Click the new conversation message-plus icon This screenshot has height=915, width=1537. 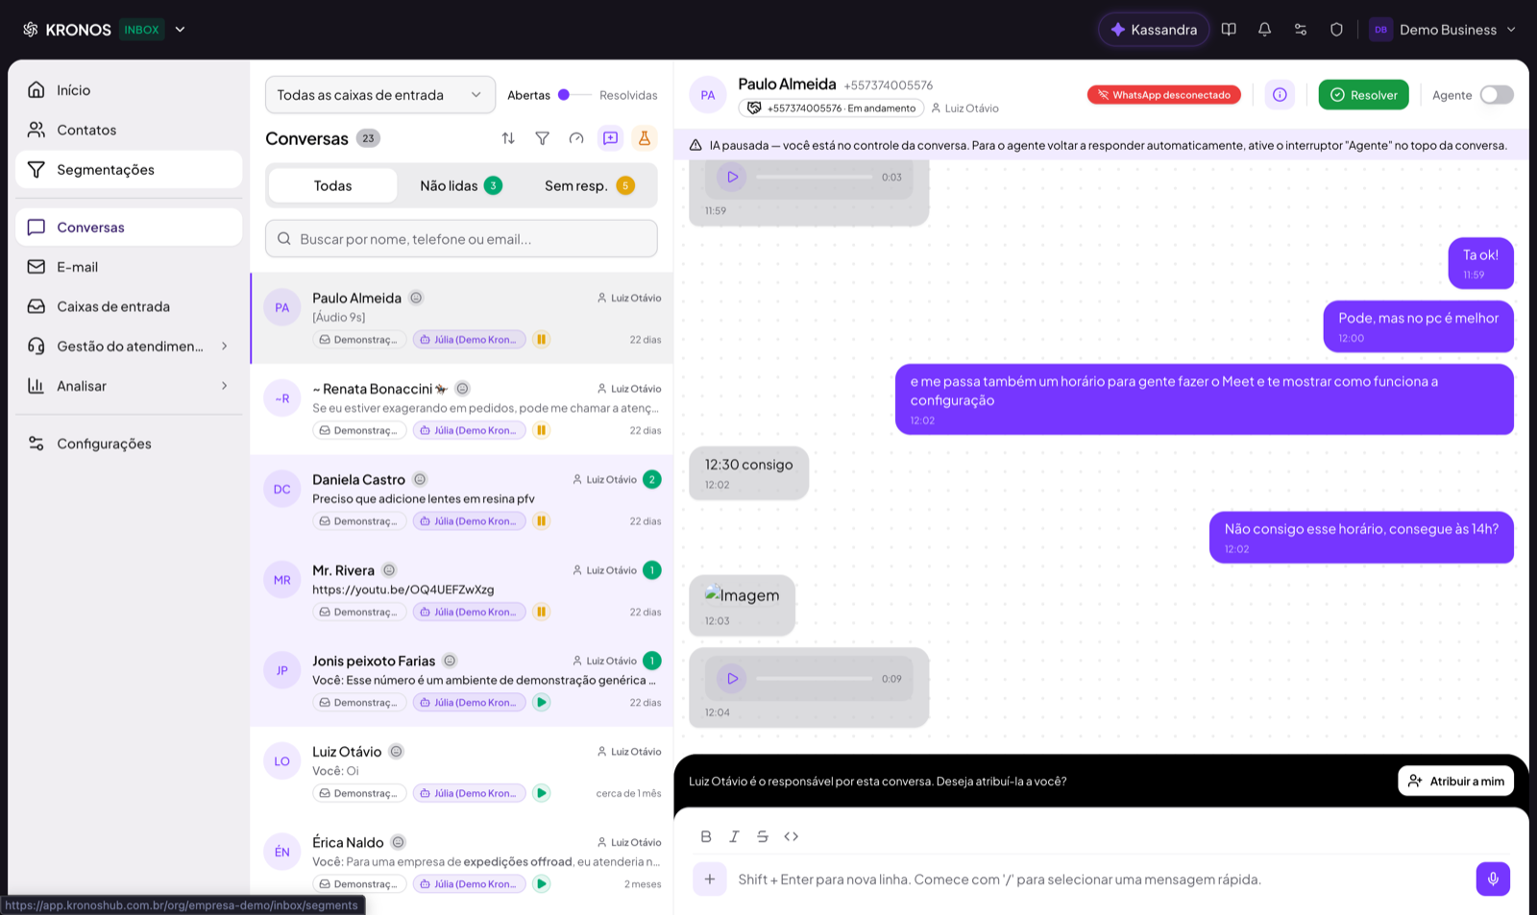(610, 138)
